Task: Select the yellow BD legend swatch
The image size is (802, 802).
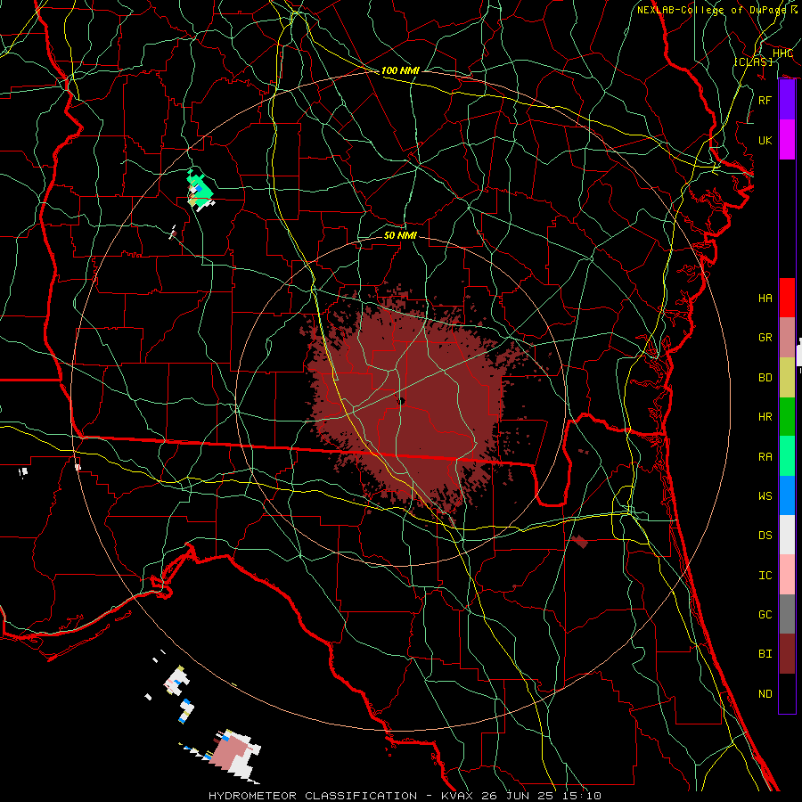Action: 787,377
